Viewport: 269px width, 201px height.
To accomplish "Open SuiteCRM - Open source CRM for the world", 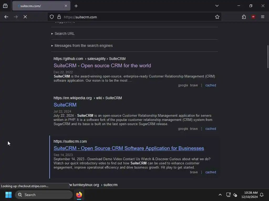I will point(102,66).
